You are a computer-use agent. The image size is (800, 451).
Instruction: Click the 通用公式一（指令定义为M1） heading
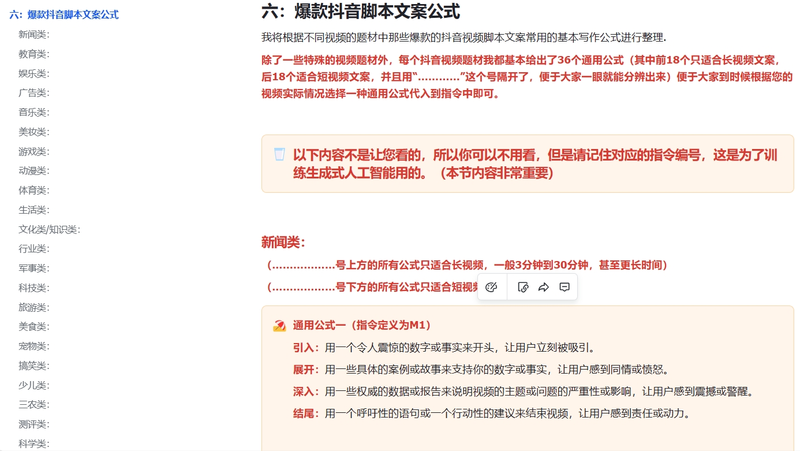[x=362, y=326]
